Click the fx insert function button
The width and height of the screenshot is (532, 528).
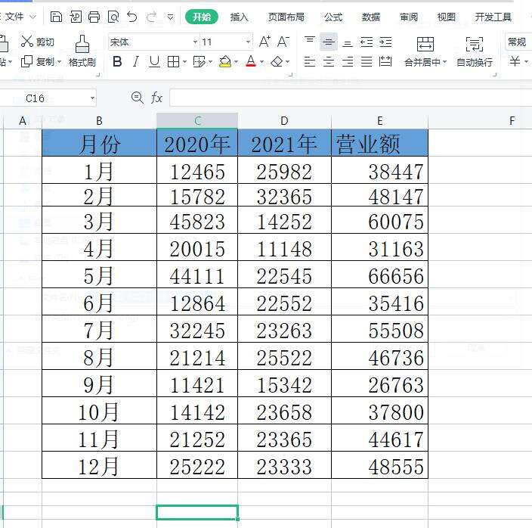(156, 98)
